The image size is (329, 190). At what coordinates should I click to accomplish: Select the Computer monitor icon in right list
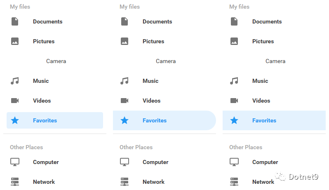(x=234, y=162)
